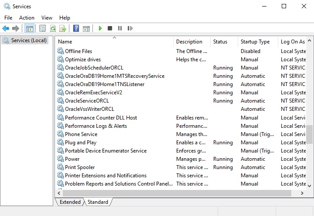Click the gear icon beside Power

[61, 159]
